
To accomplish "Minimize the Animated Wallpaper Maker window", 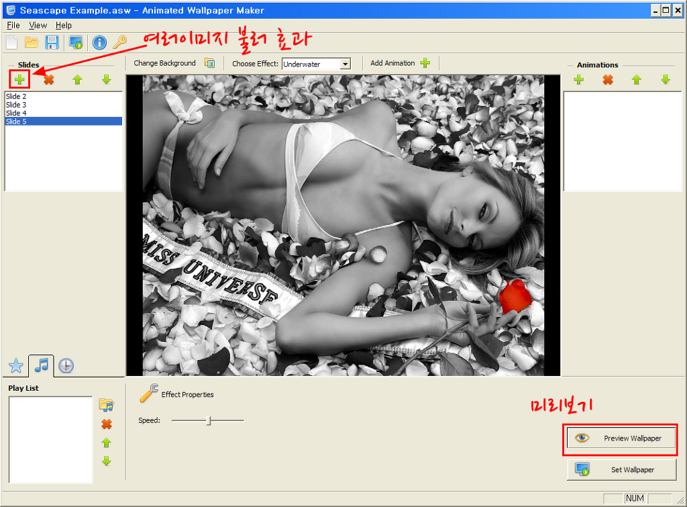I will [x=655, y=10].
